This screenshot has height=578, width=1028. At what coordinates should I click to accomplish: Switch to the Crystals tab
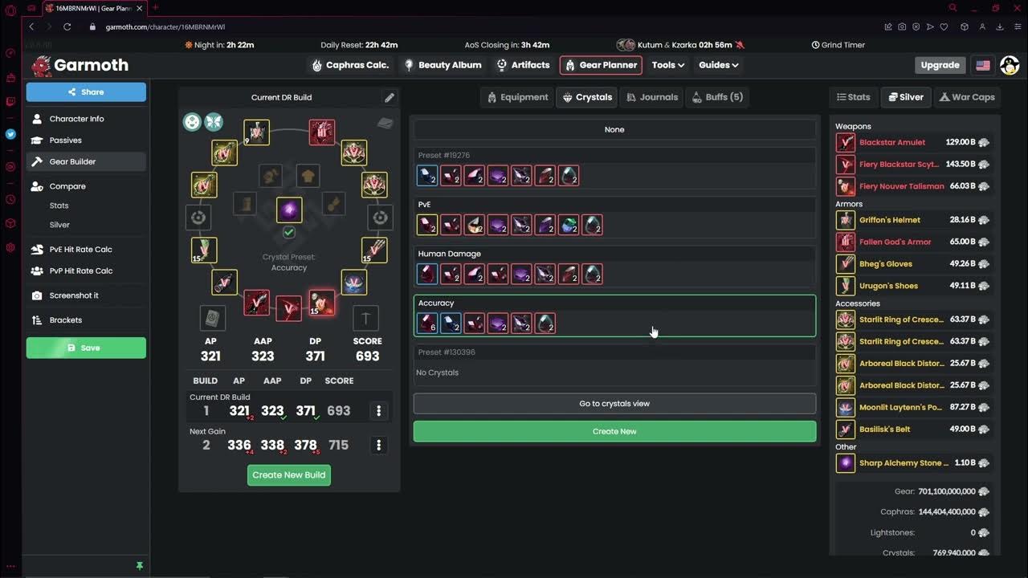[x=587, y=97]
